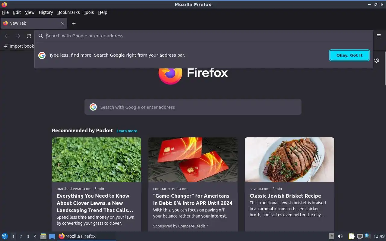This screenshot has height=241, width=386.
Task: Open the File menu
Action: tap(5, 12)
